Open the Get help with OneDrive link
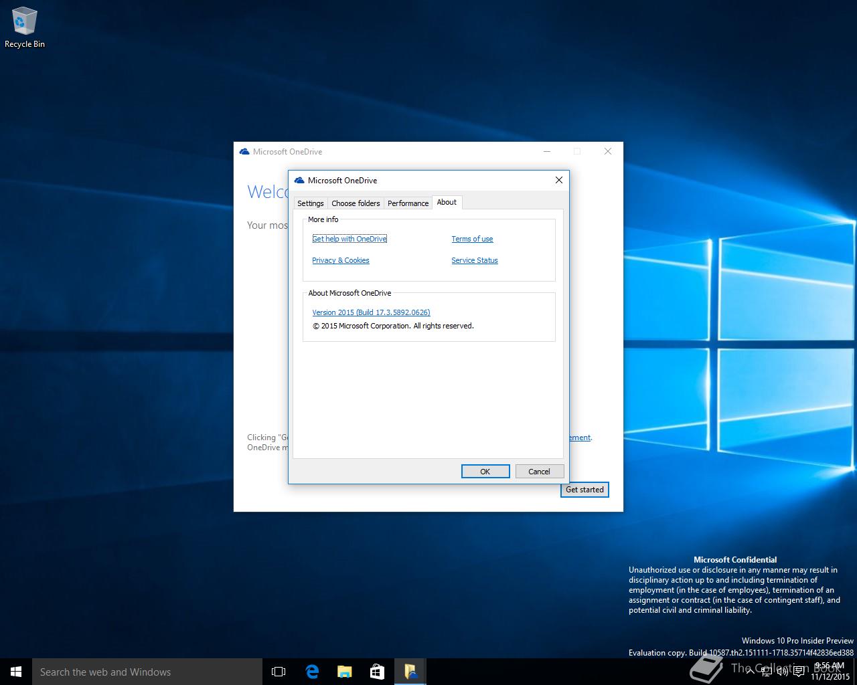857x685 pixels. point(349,239)
